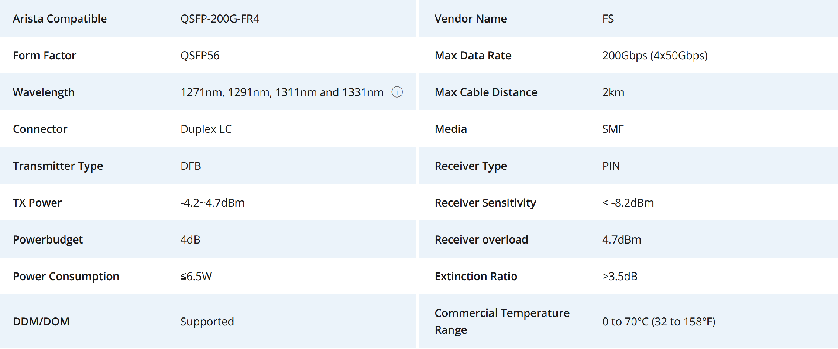Screen dimensions: 838x349
Task: Click the Transmitter Type DFB value
Action: [191, 166]
